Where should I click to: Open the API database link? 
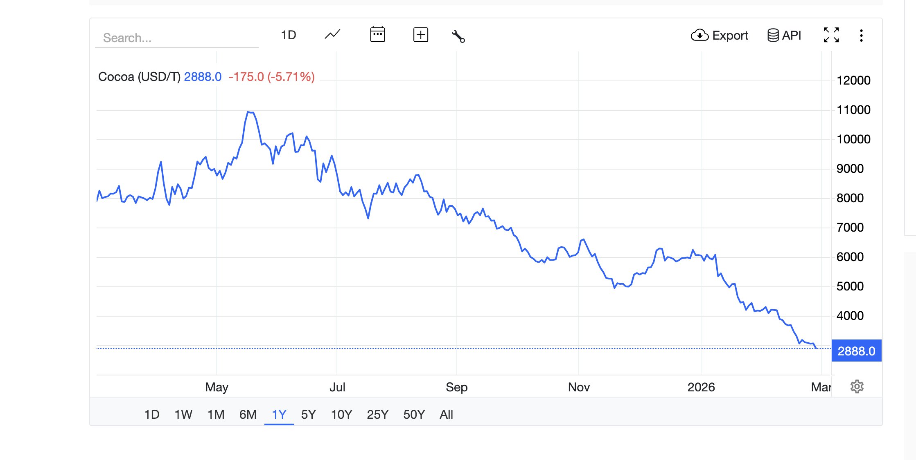(784, 36)
